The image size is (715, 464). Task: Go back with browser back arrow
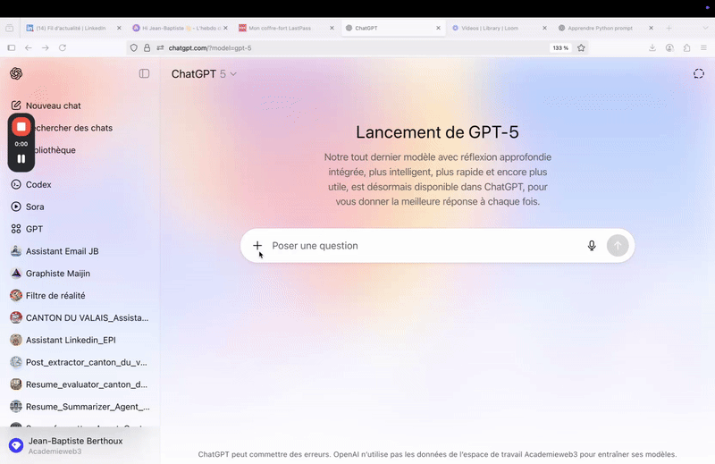[29, 47]
